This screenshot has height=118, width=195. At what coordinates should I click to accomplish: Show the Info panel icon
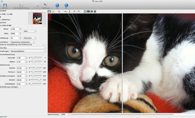tap(66, 5)
